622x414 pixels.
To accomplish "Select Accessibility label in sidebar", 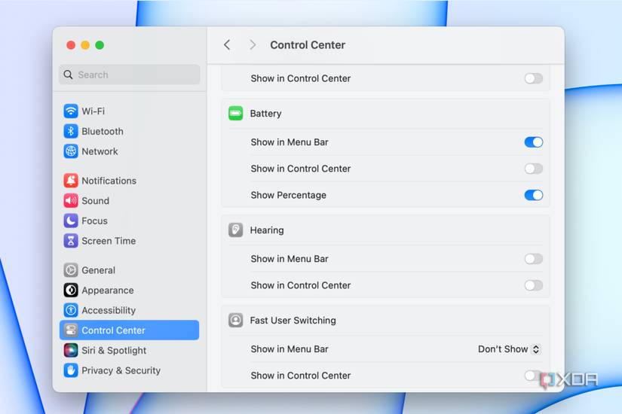I will [109, 310].
